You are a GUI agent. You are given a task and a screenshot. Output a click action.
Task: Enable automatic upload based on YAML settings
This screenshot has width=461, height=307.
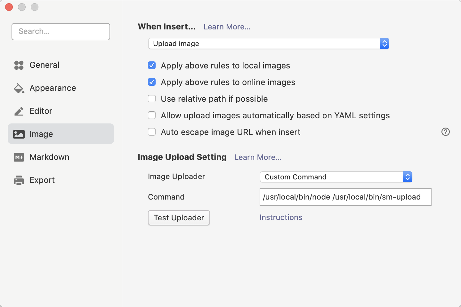152,115
